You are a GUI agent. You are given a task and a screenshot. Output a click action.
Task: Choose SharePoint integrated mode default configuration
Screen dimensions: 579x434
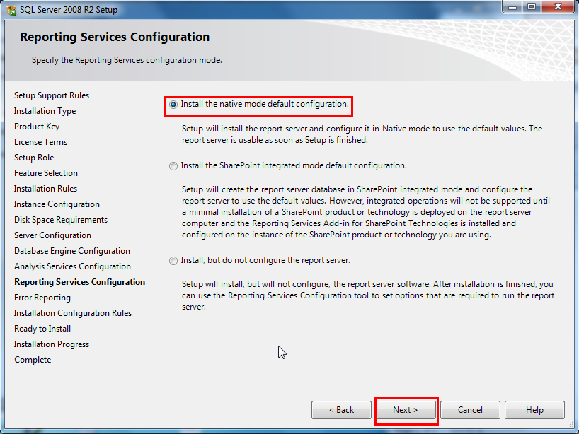pyautogui.click(x=173, y=166)
